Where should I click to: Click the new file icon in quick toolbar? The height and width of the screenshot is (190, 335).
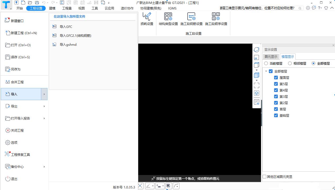pos(23,3)
